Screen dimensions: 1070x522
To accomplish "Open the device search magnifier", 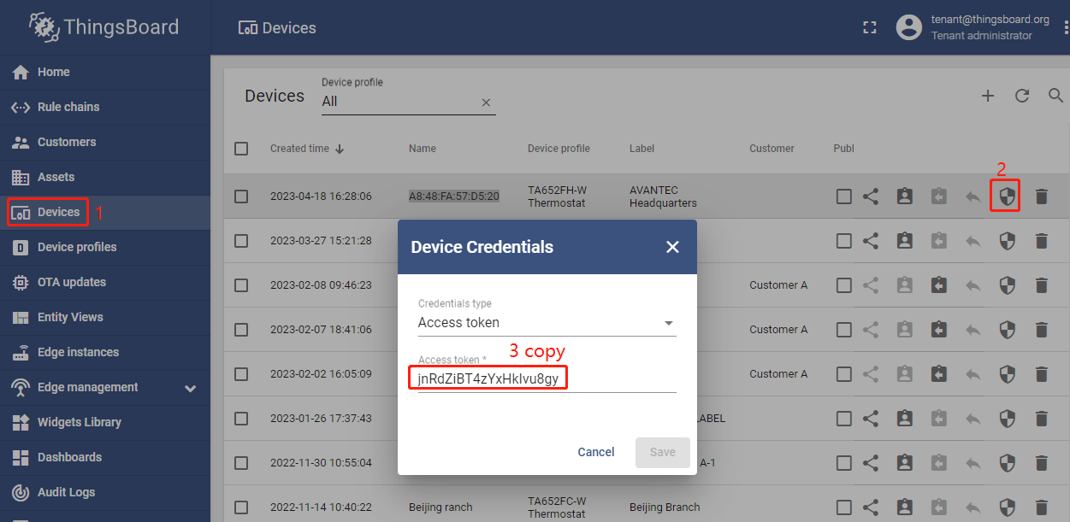I will tap(1056, 96).
